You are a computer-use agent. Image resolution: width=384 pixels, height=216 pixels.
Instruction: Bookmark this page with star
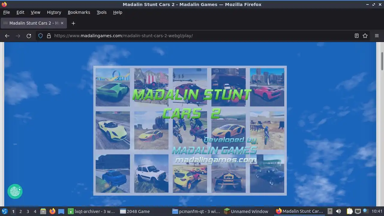tap(365, 36)
